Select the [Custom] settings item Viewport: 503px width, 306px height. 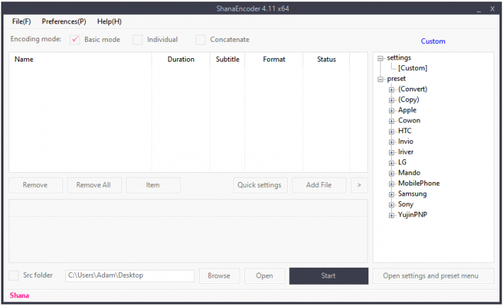pyautogui.click(x=412, y=68)
